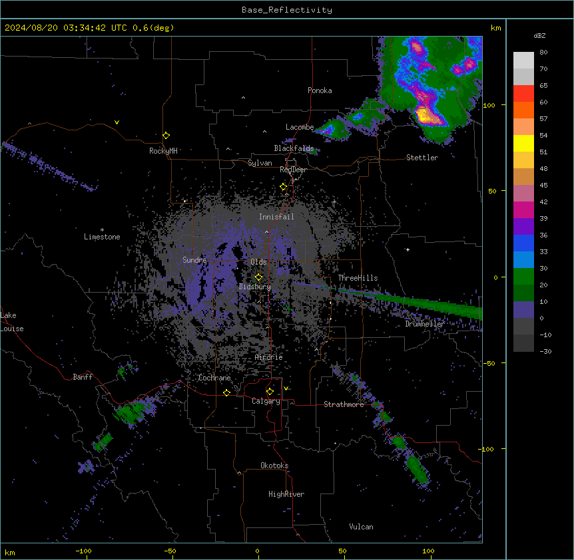The height and width of the screenshot is (560, 574).
Task: Click the Ponoka city label
Action: 320,90
